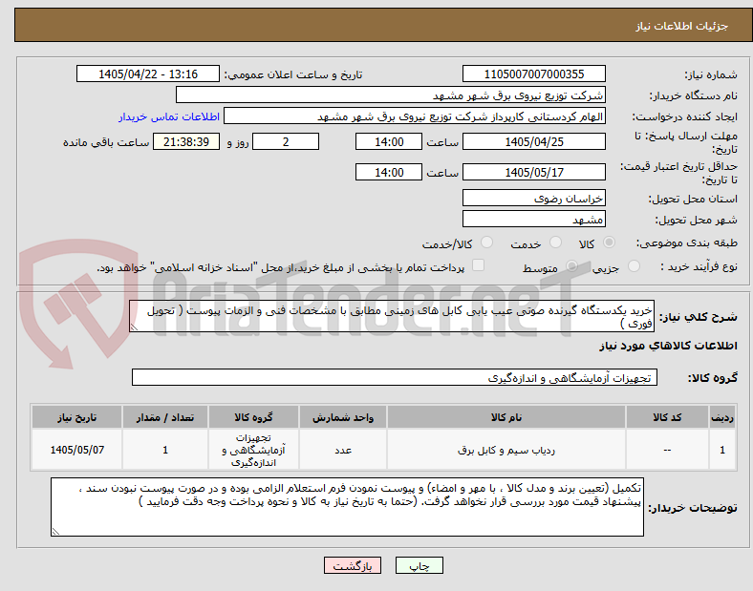Viewport: 753px width, 591px height.
Task: Toggle the اسناد خزانه اسلامی payment checkbox
Action: click(x=478, y=265)
